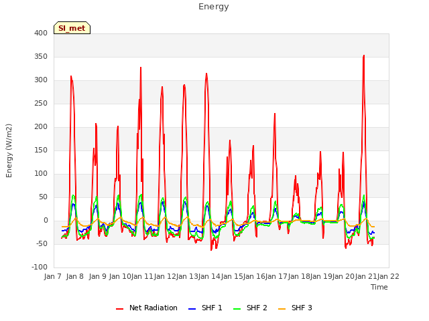429x321 pixels.
Task: Click the 400 y-axis tick label
Action: click(41, 33)
